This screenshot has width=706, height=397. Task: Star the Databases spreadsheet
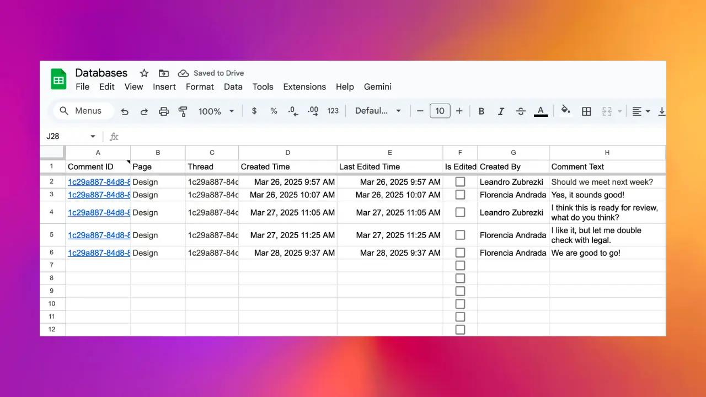(144, 73)
